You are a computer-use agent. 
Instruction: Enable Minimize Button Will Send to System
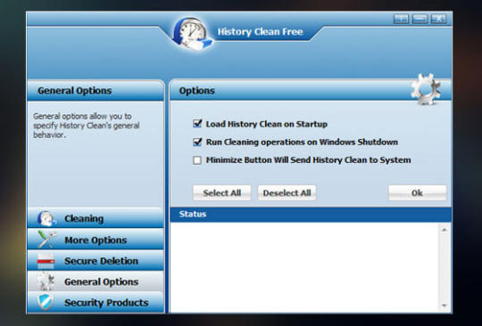click(197, 160)
